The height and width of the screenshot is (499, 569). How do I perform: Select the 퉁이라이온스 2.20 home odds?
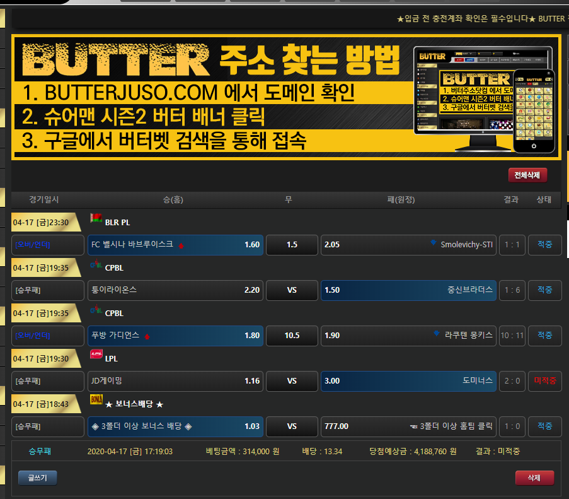pos(175,290)
